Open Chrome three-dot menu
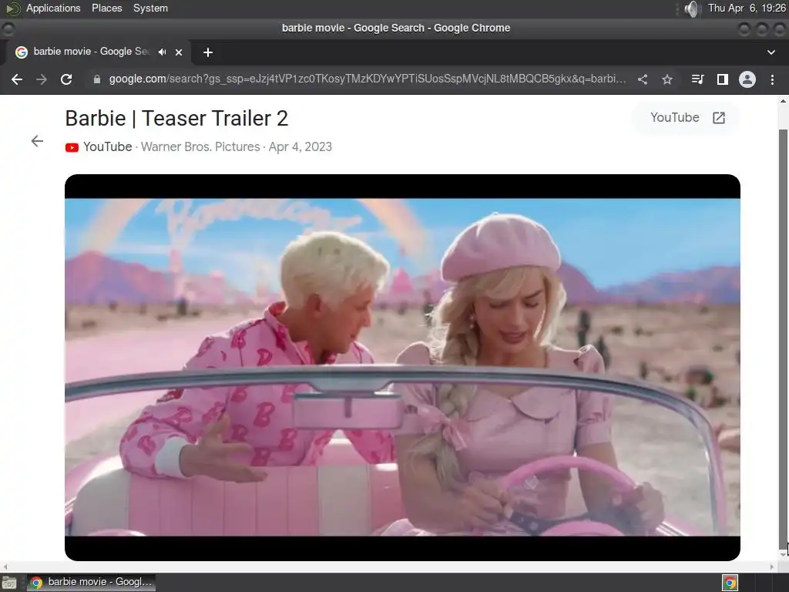The height and width of the screenshot is (592, 789). (x=772, y=79)
